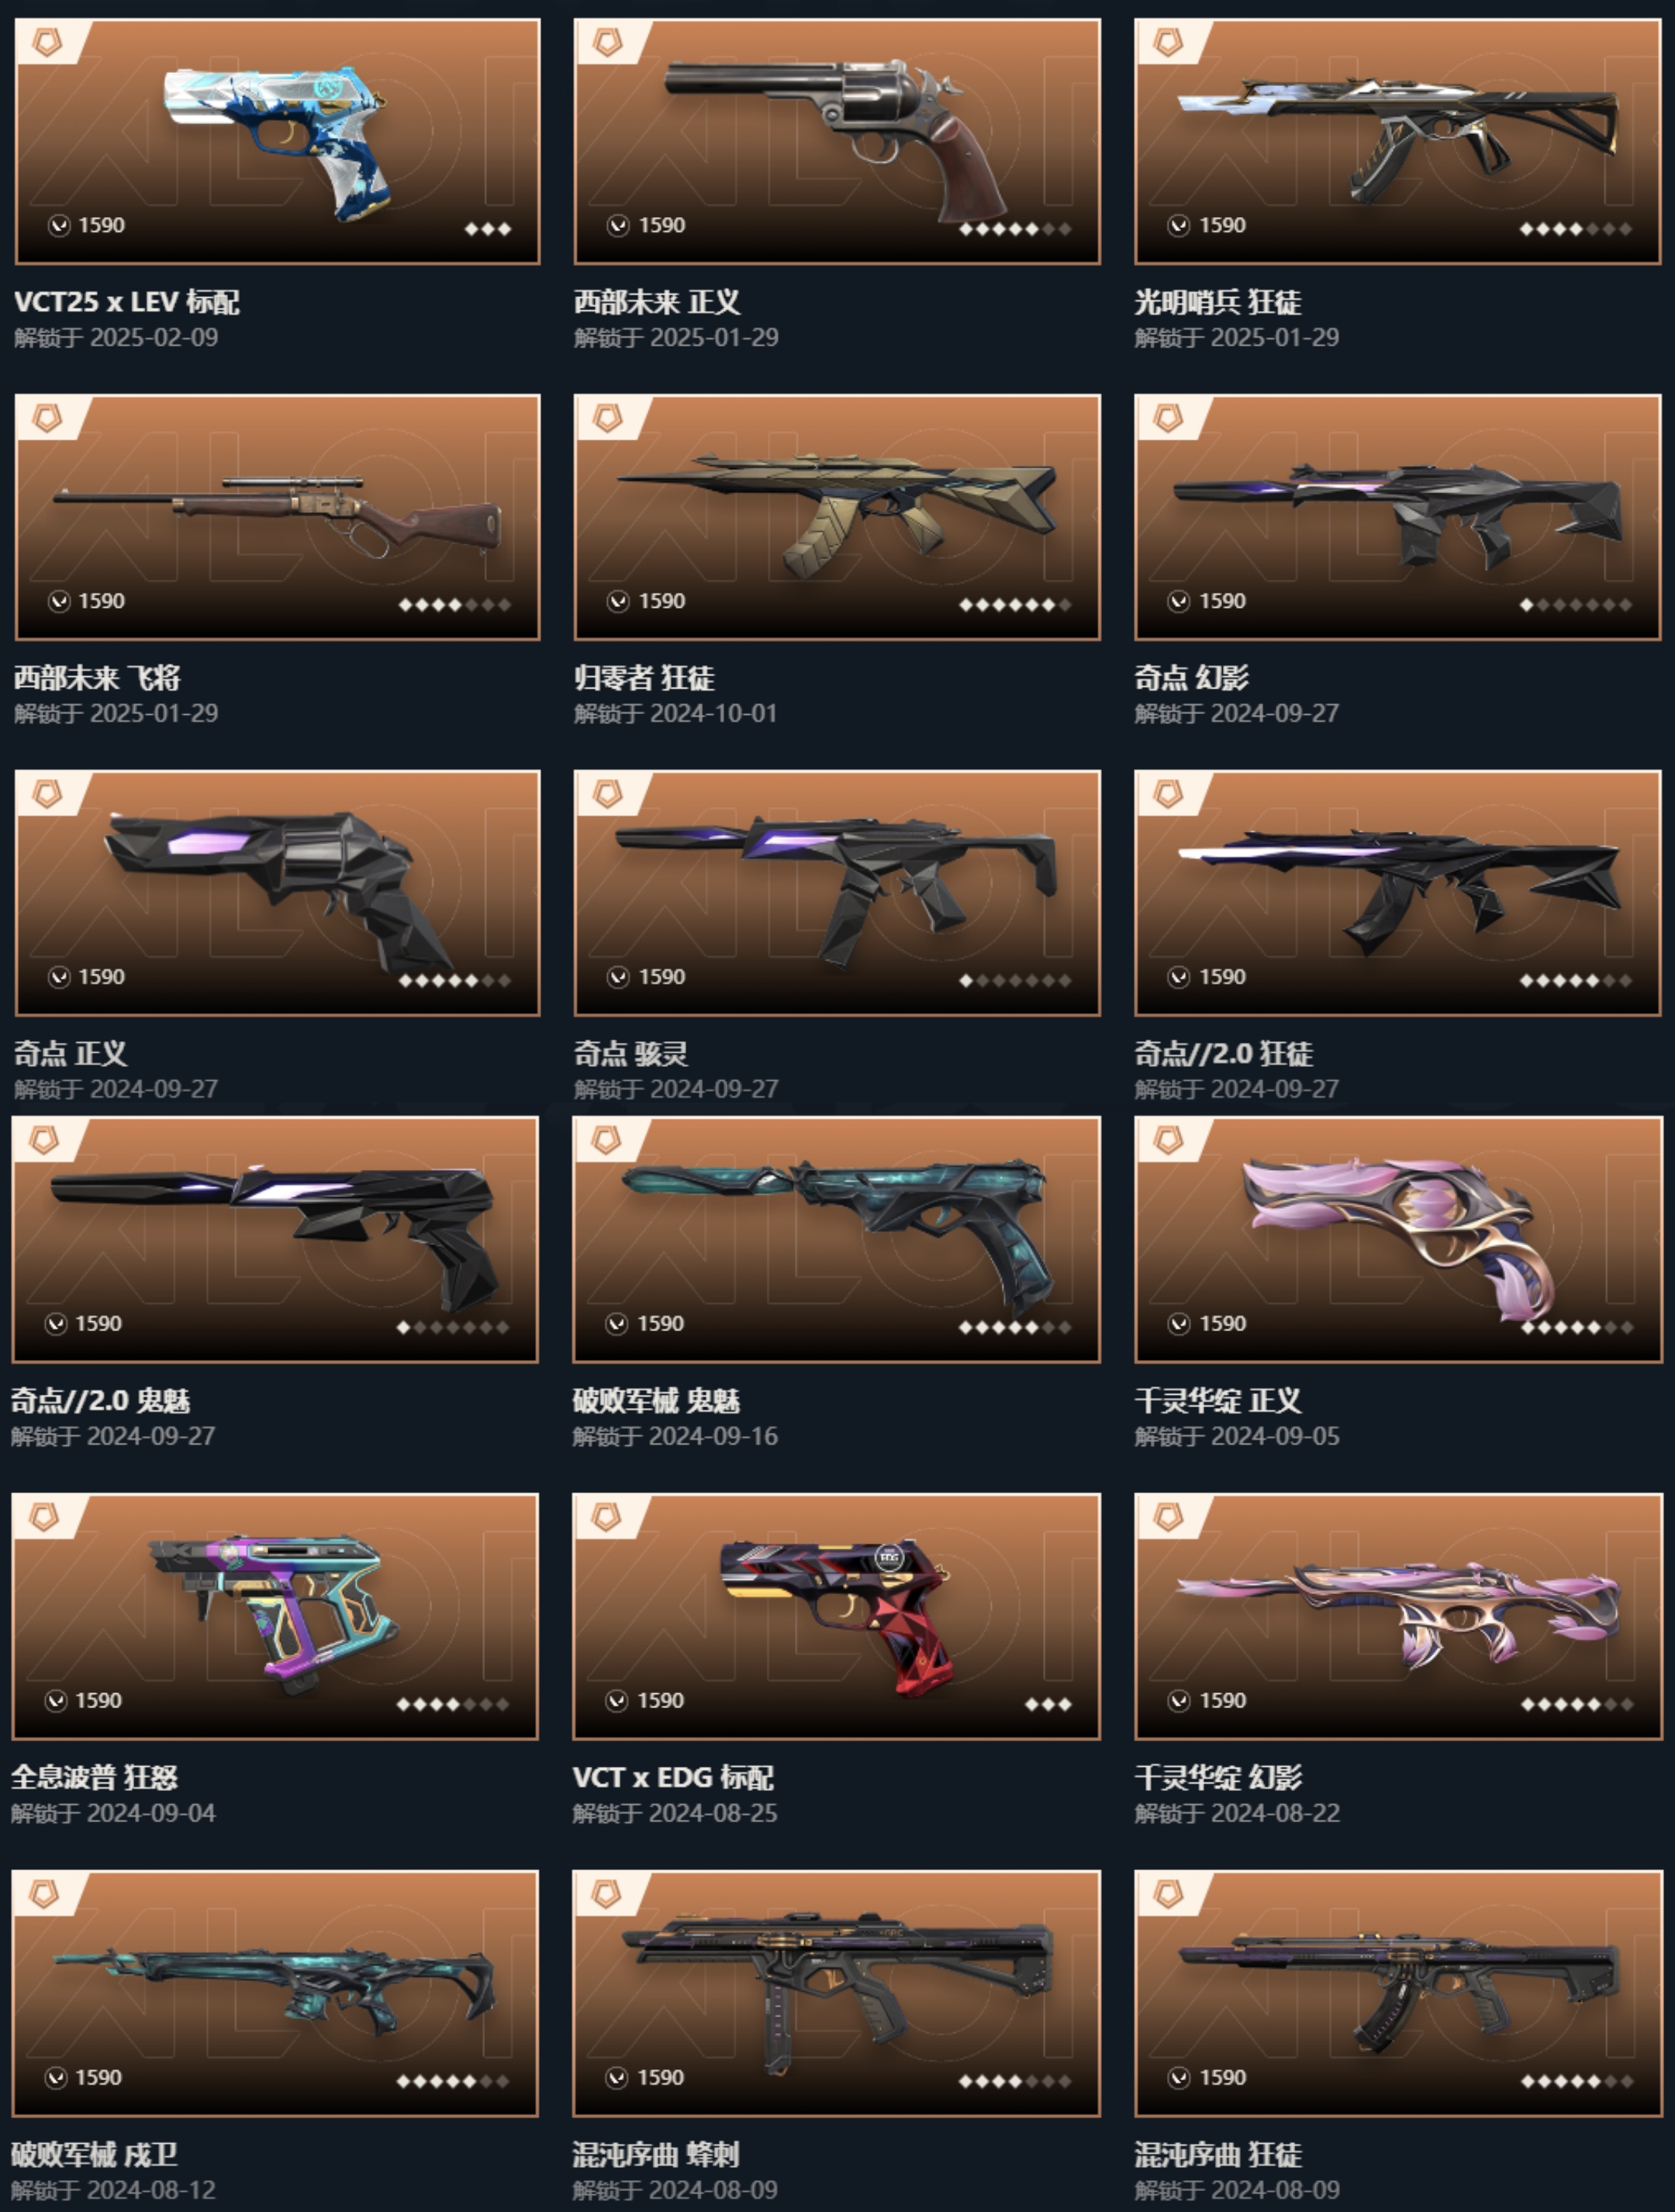Click the tier badge on 混沌序曲 蜂刺
Image resolution: width=1675 pixels, height=2212 pixels.
coord(606,1893)
